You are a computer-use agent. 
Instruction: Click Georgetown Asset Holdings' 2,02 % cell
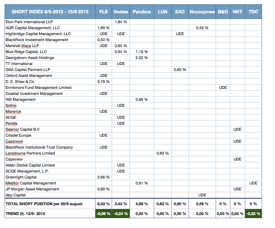(x=142, y=58)
